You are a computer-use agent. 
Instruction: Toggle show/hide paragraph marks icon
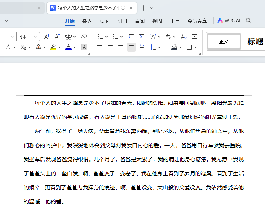[194, 37]
